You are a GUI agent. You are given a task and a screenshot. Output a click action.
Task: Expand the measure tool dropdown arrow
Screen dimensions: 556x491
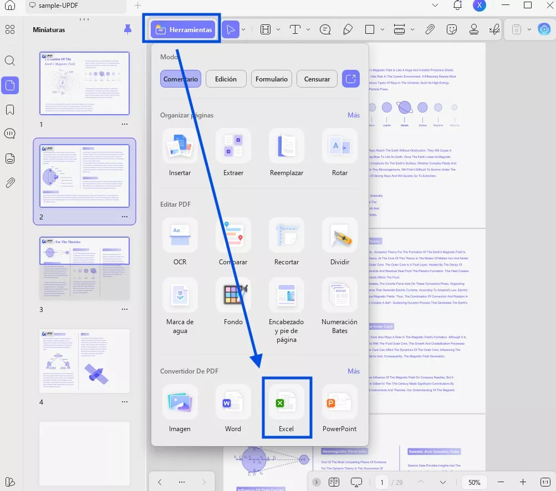[412, 29]
